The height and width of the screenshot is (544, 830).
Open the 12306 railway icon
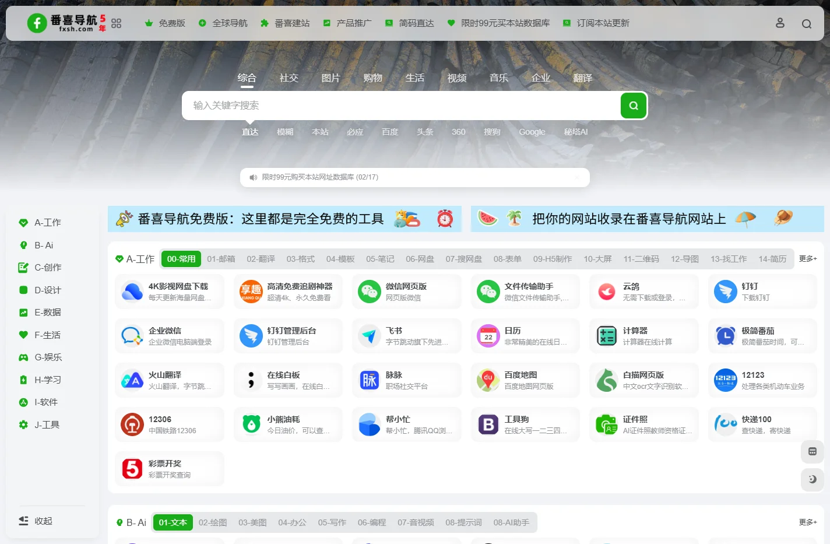coord(132,424)
